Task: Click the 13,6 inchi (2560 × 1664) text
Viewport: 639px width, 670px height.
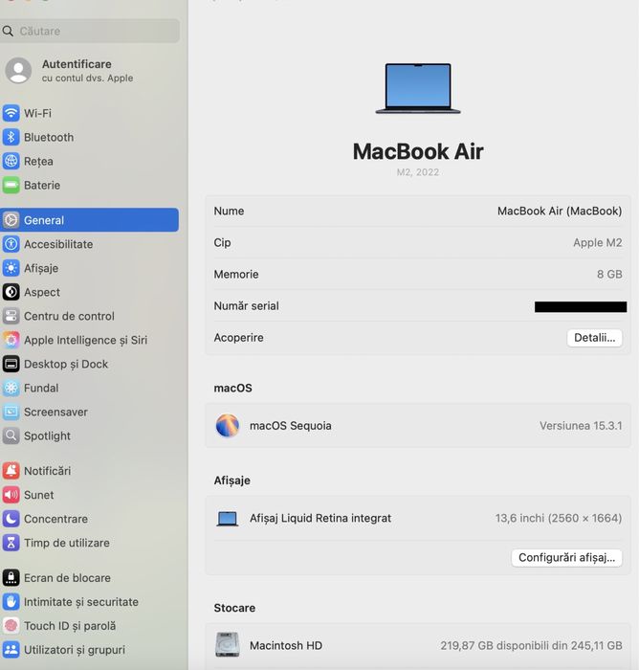Action: (x=559, y=519)
